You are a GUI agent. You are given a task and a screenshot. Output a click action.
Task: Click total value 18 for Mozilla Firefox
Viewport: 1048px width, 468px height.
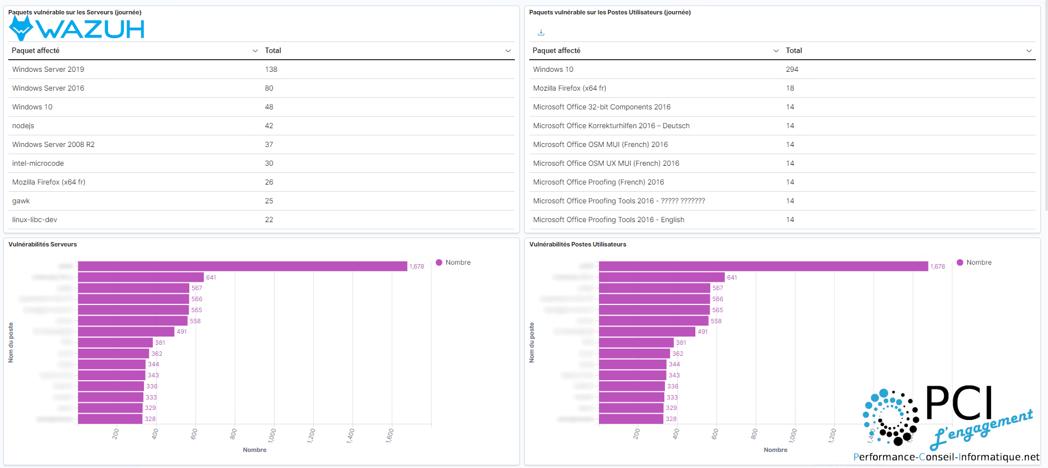(x=790, y=88)
